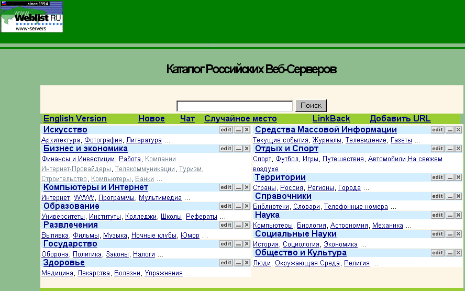Open the Университеты link
This screenshot has width=465, height=291.
coord(63,217)
